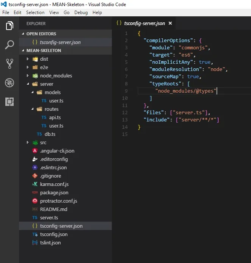Select tsconfig-server.json under Open Editors
This screenshot has width=251, height=263.
65,42
